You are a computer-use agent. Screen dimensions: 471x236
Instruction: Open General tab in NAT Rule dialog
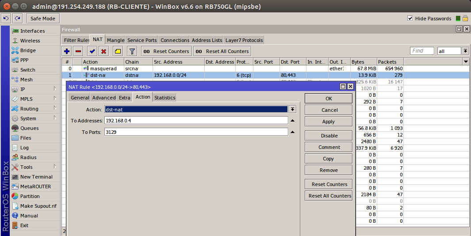tap(80, 98)
